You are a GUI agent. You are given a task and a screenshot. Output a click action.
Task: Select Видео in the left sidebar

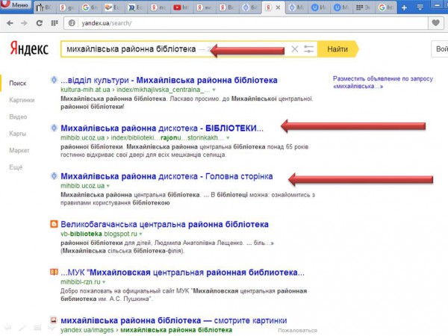tap(18, 117)
